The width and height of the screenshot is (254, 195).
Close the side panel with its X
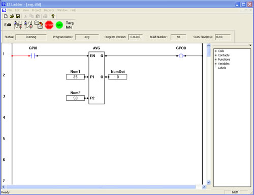pyautogui.click(x=250, y=45)
